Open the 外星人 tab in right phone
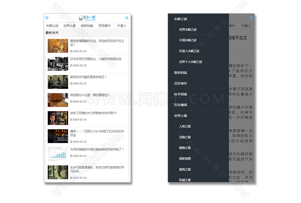The height and width of the screenshot is (203, 301). click(x=246, y=26)
